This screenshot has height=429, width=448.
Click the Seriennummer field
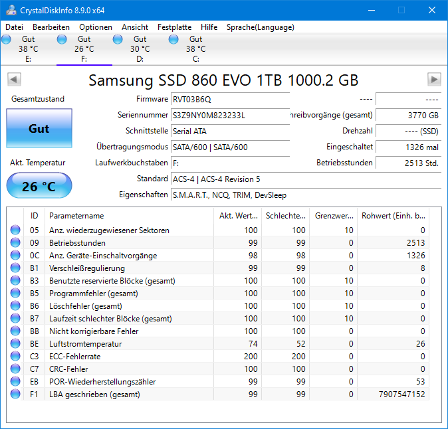coord(230,116)
